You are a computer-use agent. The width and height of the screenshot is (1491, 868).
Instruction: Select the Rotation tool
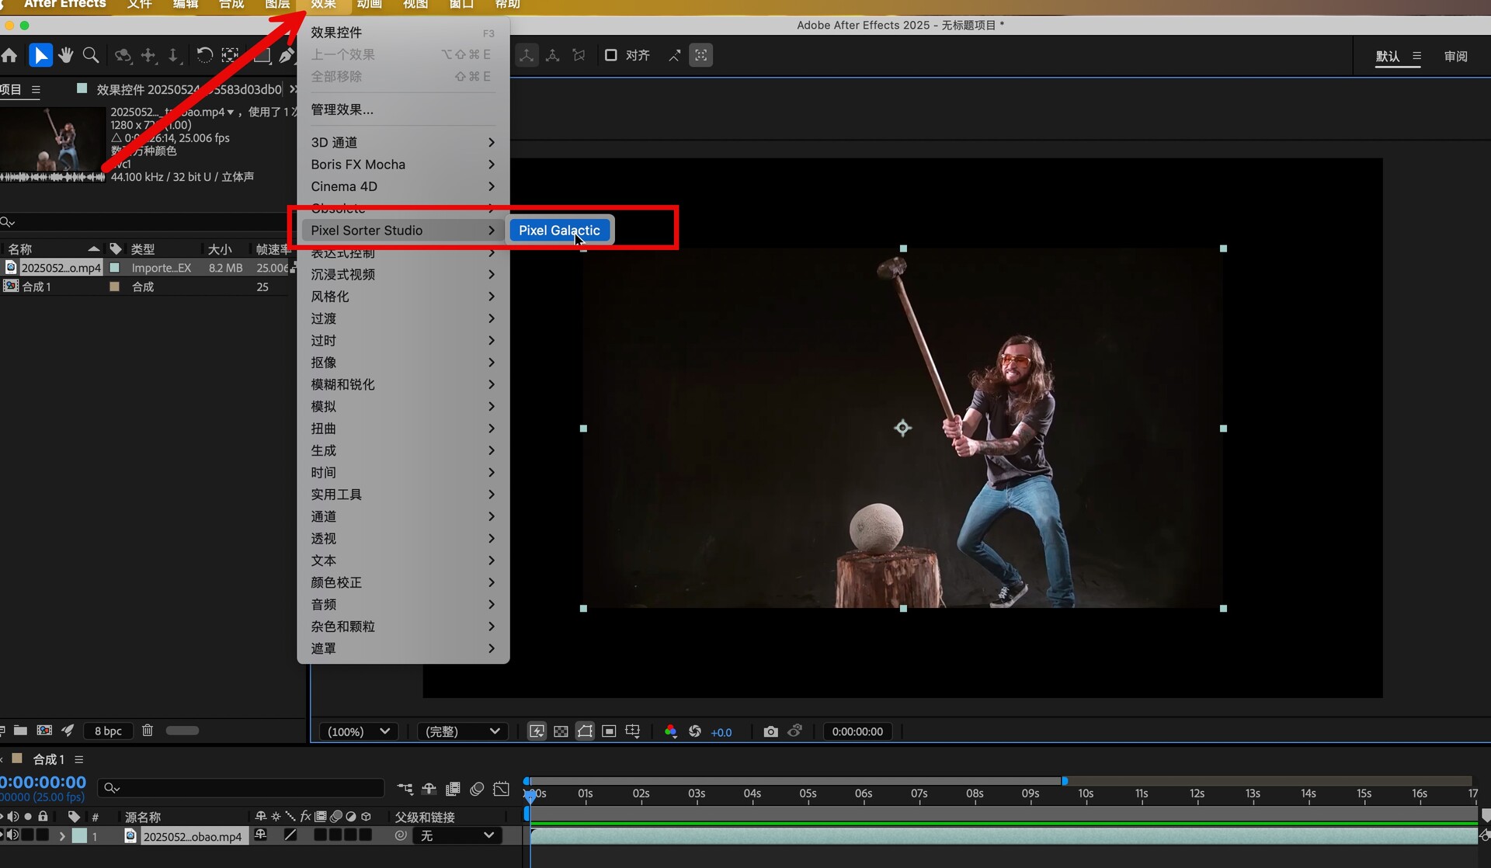(204, 55)
